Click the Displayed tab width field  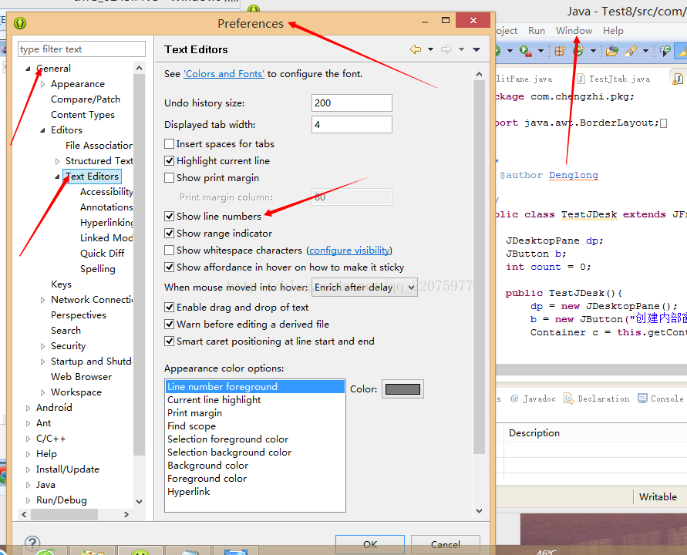(352, 124)
